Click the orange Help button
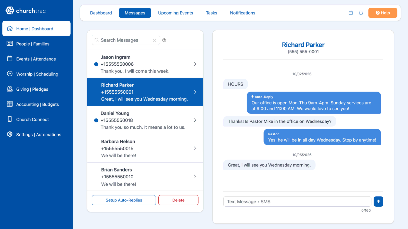Viewport: 408px width, 229px height. click(383, 13)
